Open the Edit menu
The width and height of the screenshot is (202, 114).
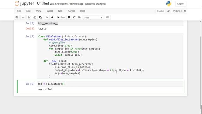point(28,11)
